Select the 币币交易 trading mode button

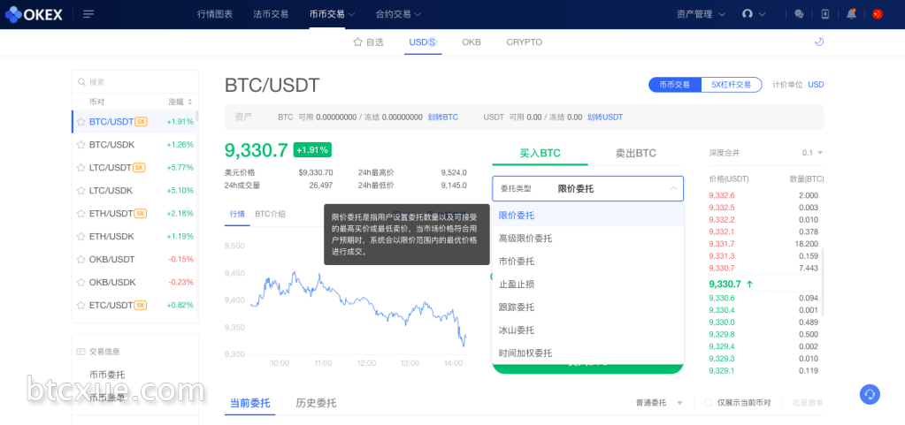point(675,85)
